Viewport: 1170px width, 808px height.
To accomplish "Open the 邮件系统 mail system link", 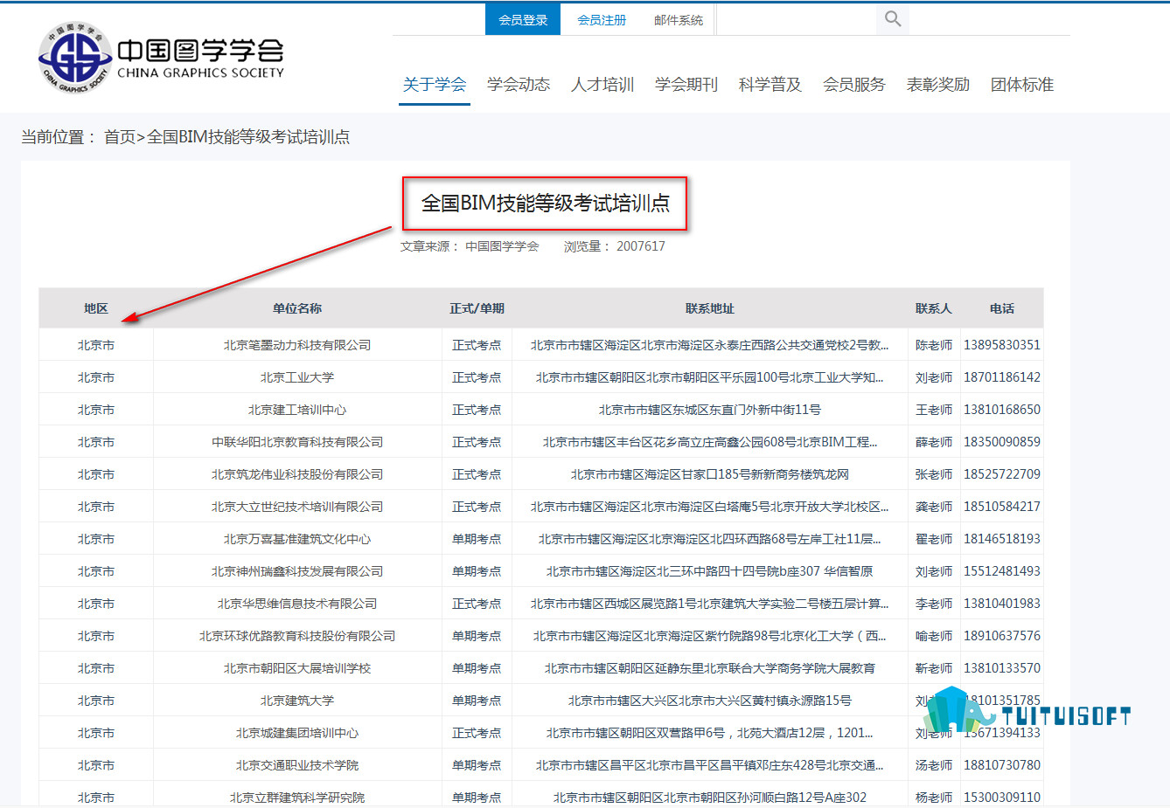I will (x=679, y=20).
